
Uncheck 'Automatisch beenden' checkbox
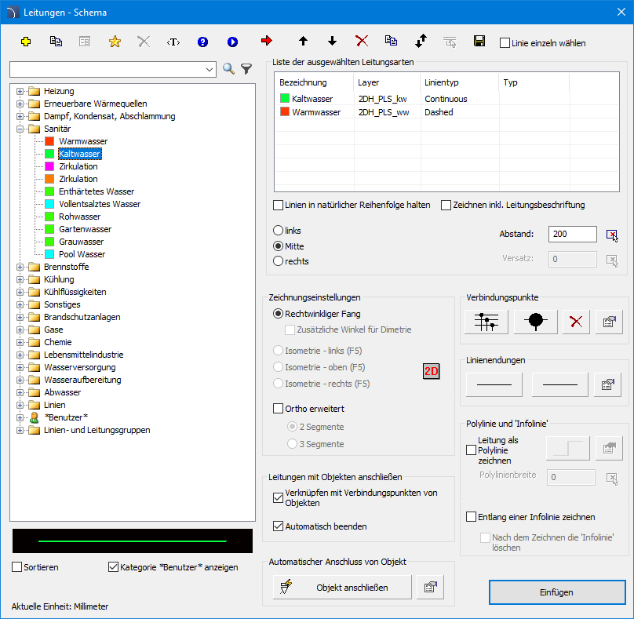(x=278, y=526)
